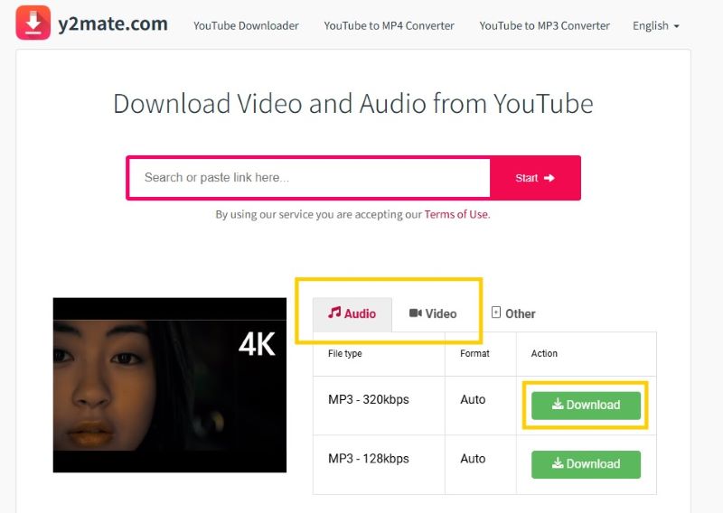
Task: Focus the search or paste link field
Action: tap(308, 178)
